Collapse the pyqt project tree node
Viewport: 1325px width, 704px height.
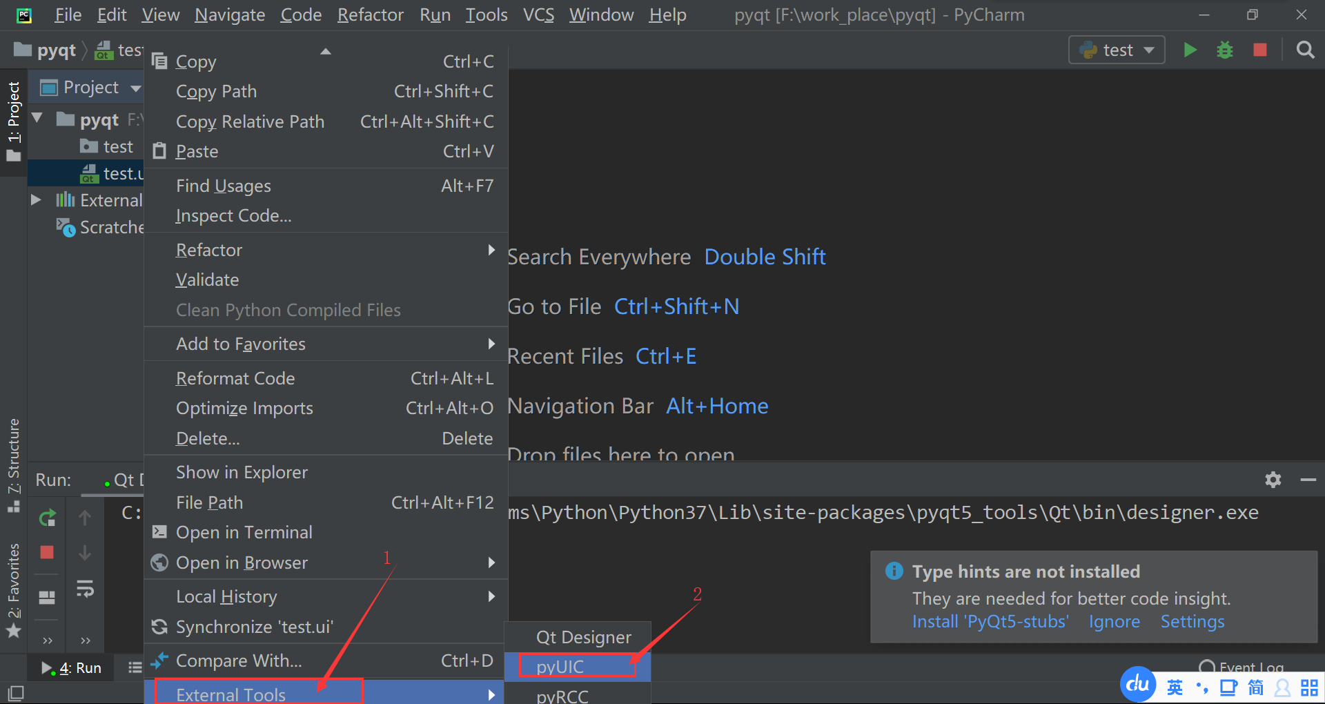[x=37, y=119]
